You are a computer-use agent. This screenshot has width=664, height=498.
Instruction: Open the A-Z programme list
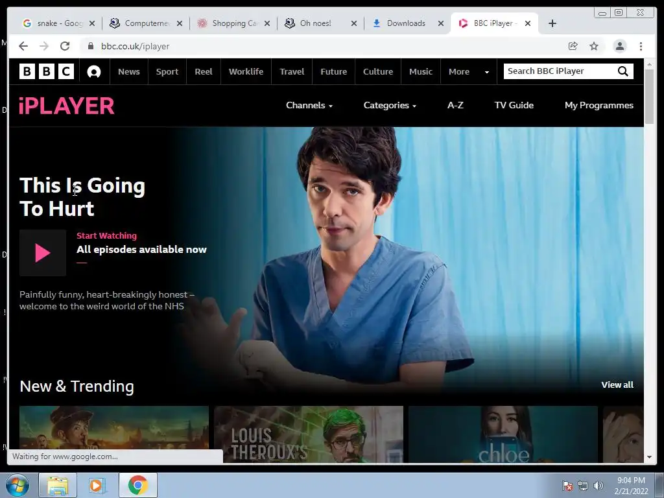point(455,105)
